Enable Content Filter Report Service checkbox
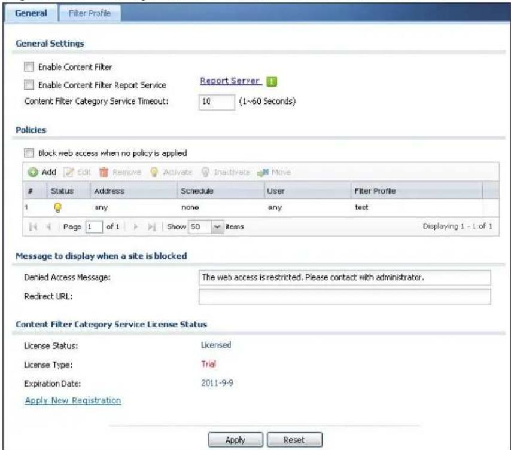 [x=29, y=85]
